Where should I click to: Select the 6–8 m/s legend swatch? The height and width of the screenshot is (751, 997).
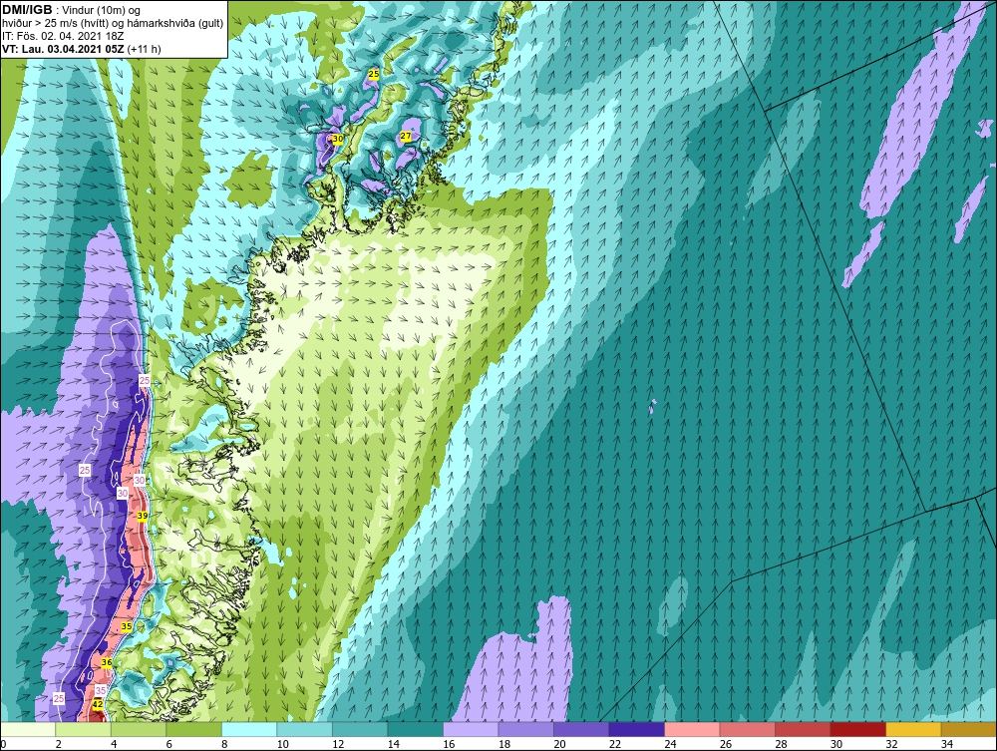[194, 729]
